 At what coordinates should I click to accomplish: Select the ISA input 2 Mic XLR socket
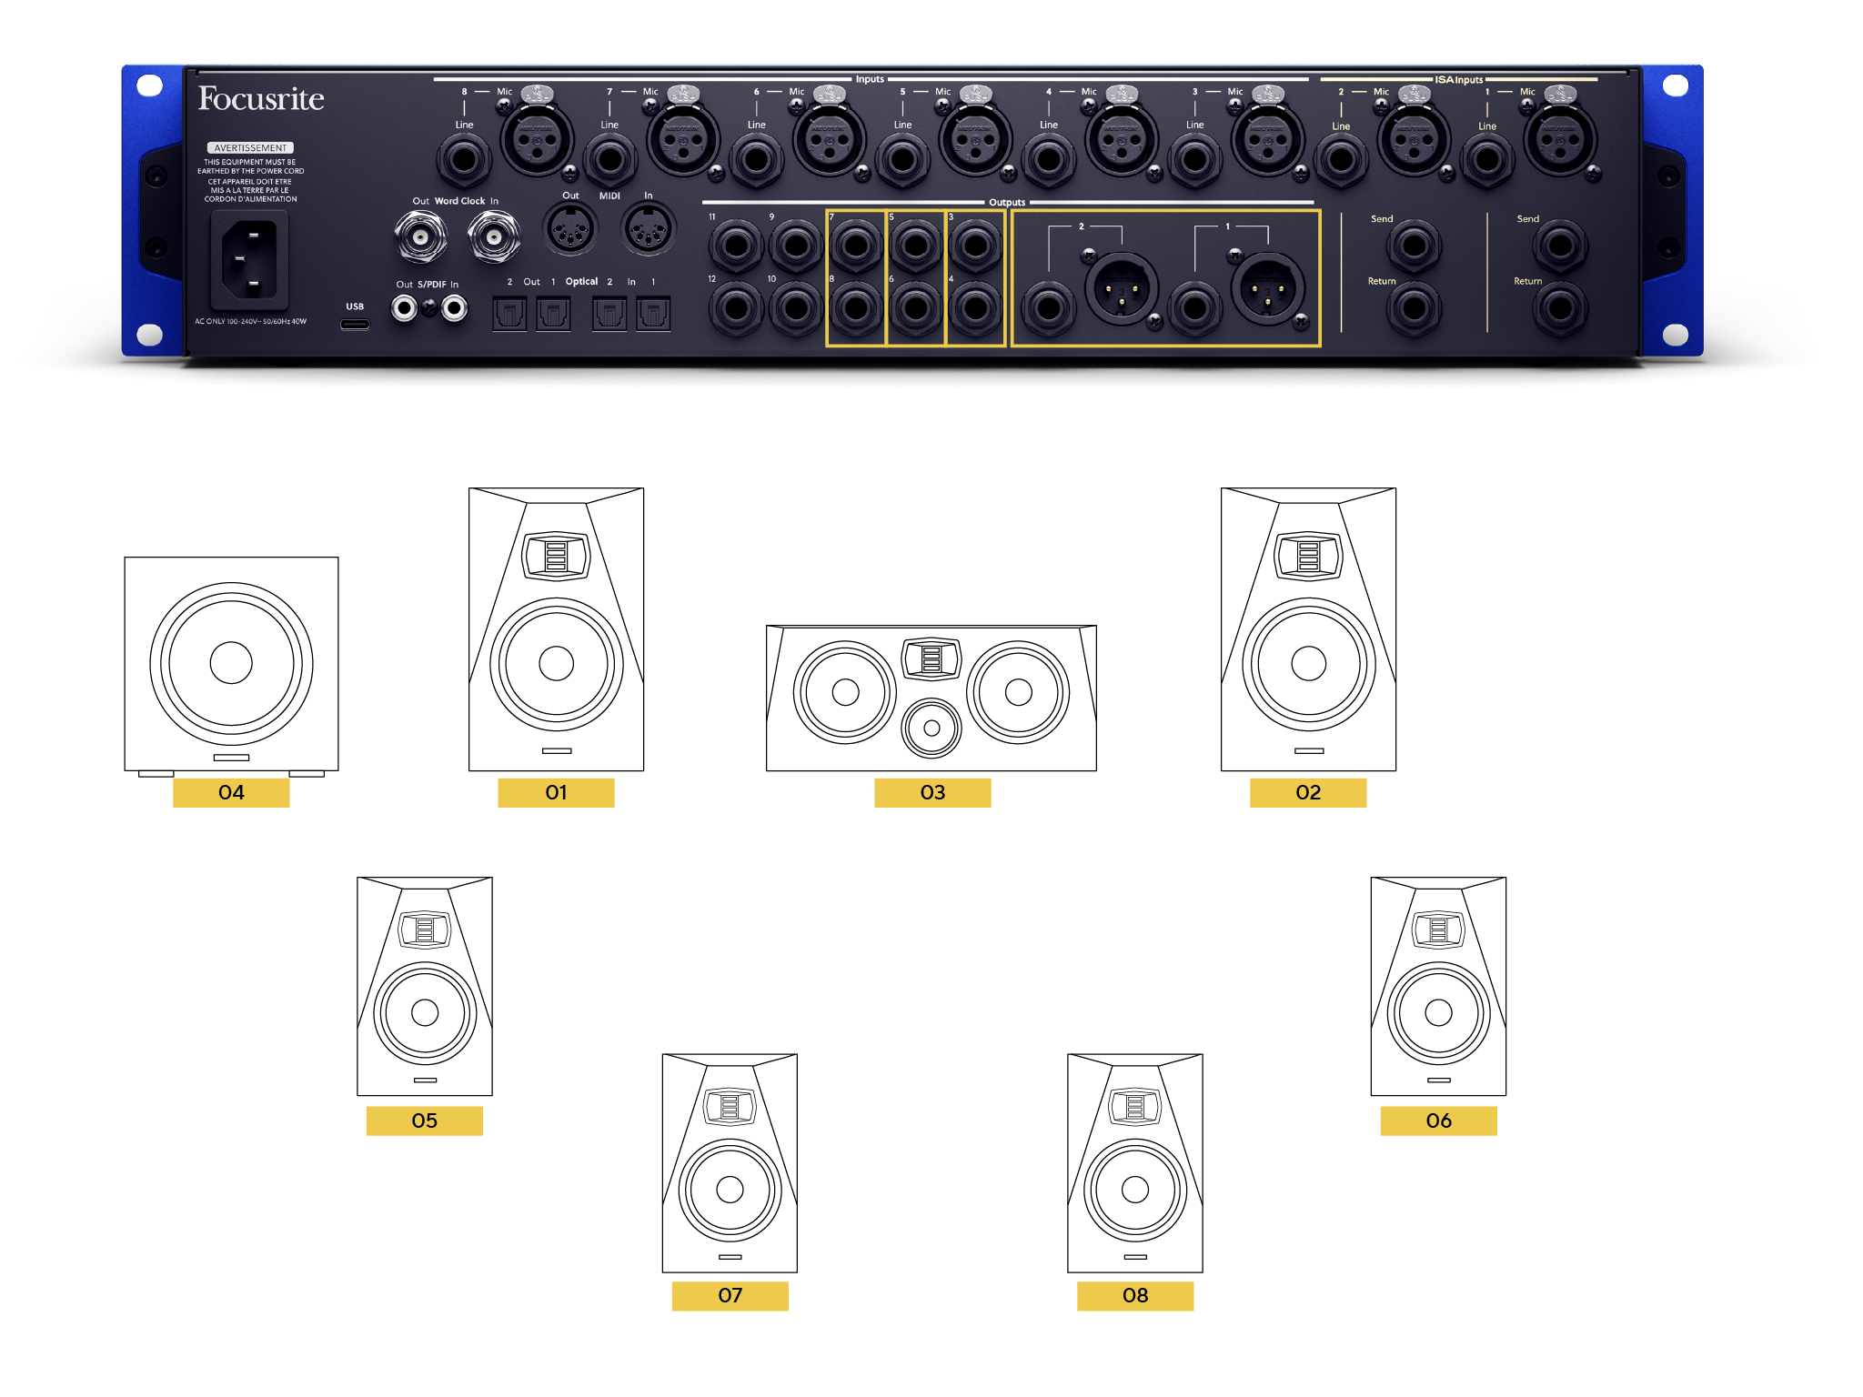1414,139
